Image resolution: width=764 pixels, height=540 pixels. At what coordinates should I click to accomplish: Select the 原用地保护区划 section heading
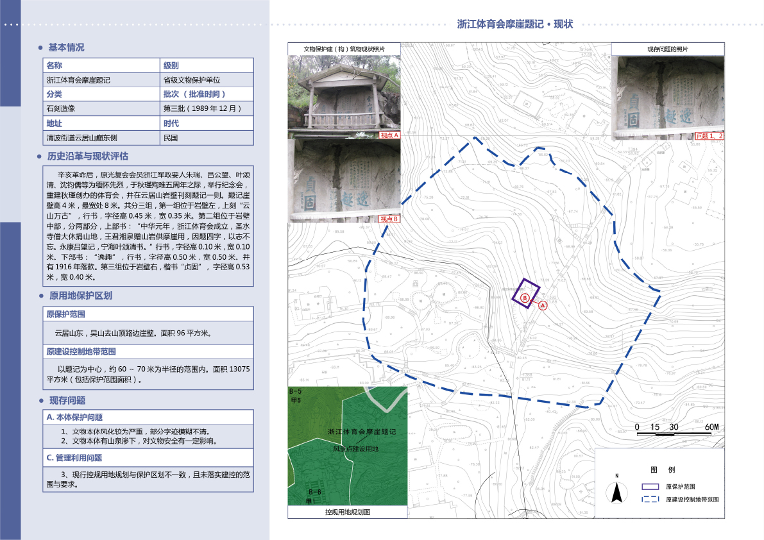pos(80,296)
